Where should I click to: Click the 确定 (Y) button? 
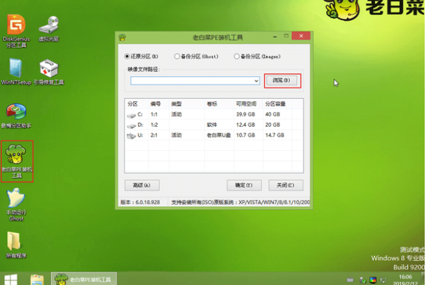click(244, 185)
